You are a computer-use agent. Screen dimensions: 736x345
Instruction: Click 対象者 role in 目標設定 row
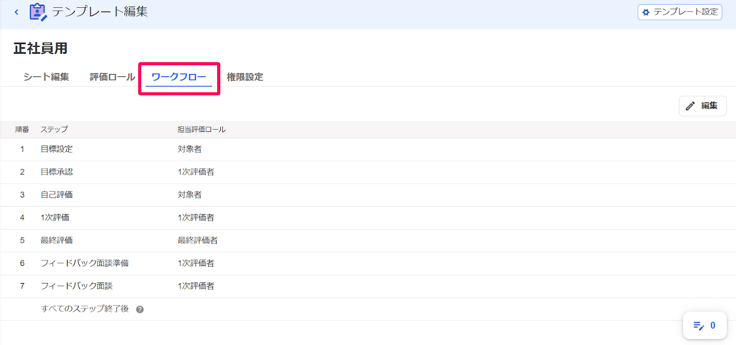point(190,149)
